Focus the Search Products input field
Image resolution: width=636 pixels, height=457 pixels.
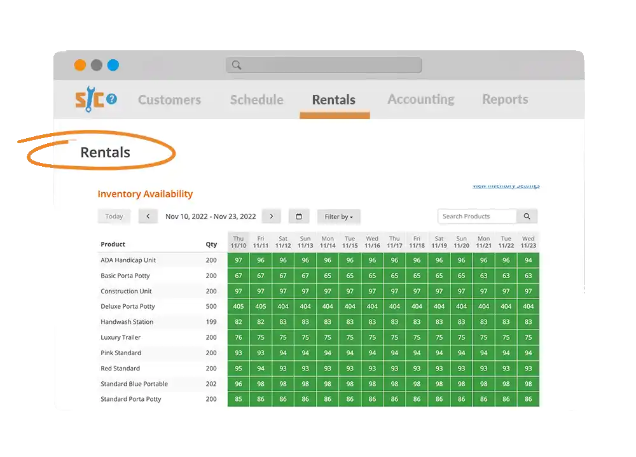tap(478, 216)
